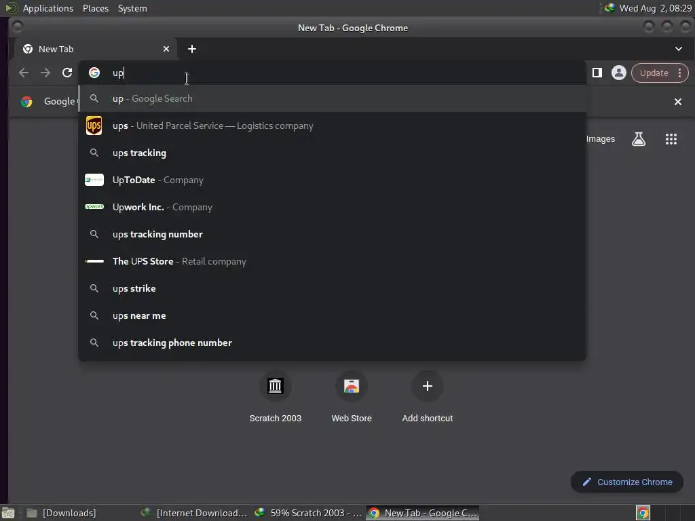Click the download manager icon in top panel
The height and width of the screenshot is (521, 695).
[609, 8]
